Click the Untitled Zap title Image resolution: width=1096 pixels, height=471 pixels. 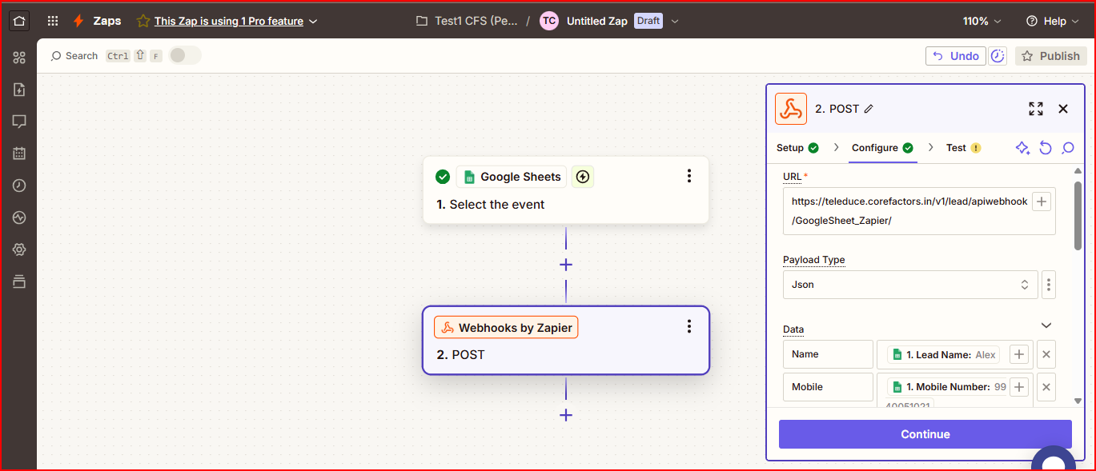tap(596, 22)
